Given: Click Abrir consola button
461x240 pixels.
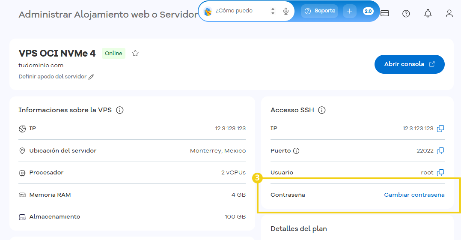Looking at the screenshot, I should coord(409,64).
